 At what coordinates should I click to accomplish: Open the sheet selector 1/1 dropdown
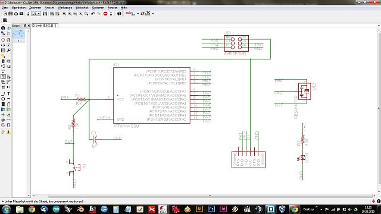pyautogui.click(x=36, y=14)
